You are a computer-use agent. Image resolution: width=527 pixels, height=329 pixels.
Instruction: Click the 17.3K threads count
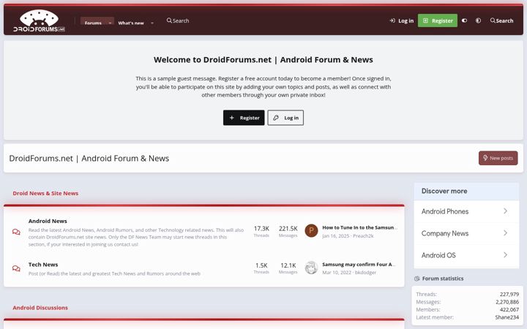click(x=261, y=229)
